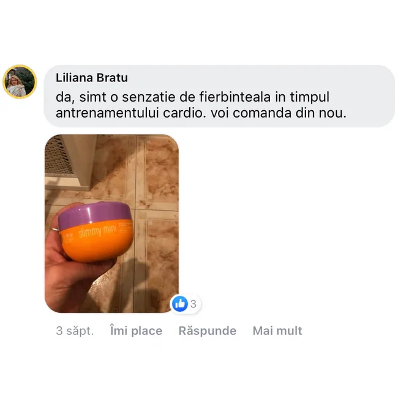Click the word "fierbinteala" in the comment
This screenshot has height=398, width=398.
pos(235,97)
